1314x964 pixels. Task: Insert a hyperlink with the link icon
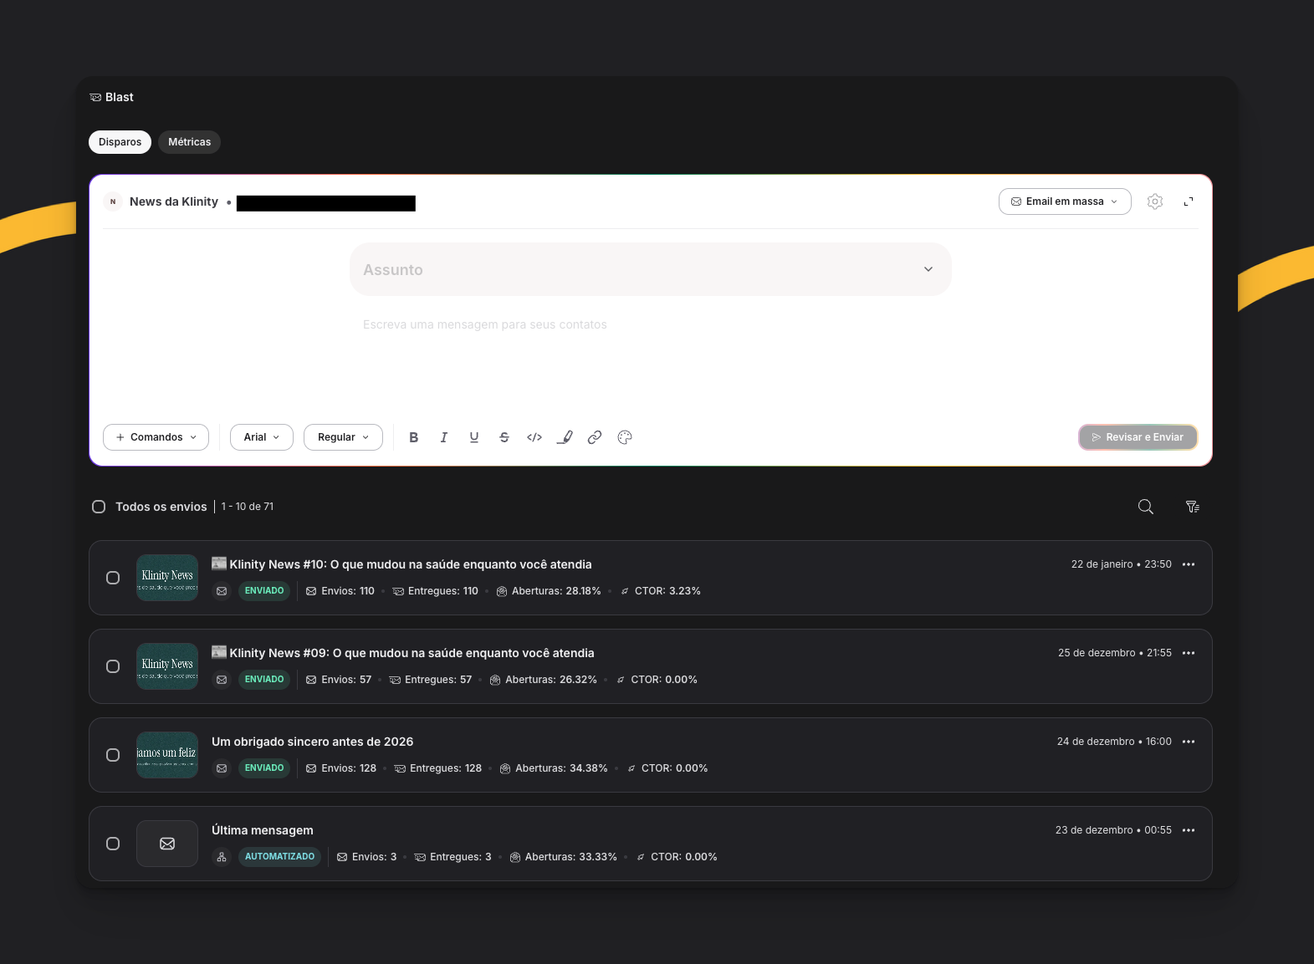tap(595, 437)
